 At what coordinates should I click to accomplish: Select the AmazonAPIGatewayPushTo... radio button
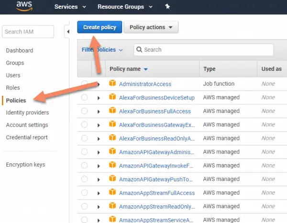point(84,179)
